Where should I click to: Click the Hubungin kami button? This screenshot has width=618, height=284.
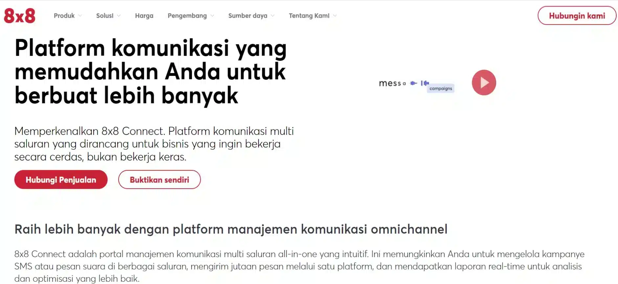click(x=577, y=15)
